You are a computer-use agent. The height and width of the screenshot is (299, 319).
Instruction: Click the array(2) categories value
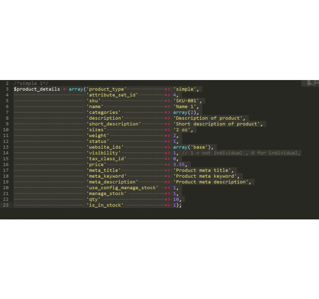[184, 113]
